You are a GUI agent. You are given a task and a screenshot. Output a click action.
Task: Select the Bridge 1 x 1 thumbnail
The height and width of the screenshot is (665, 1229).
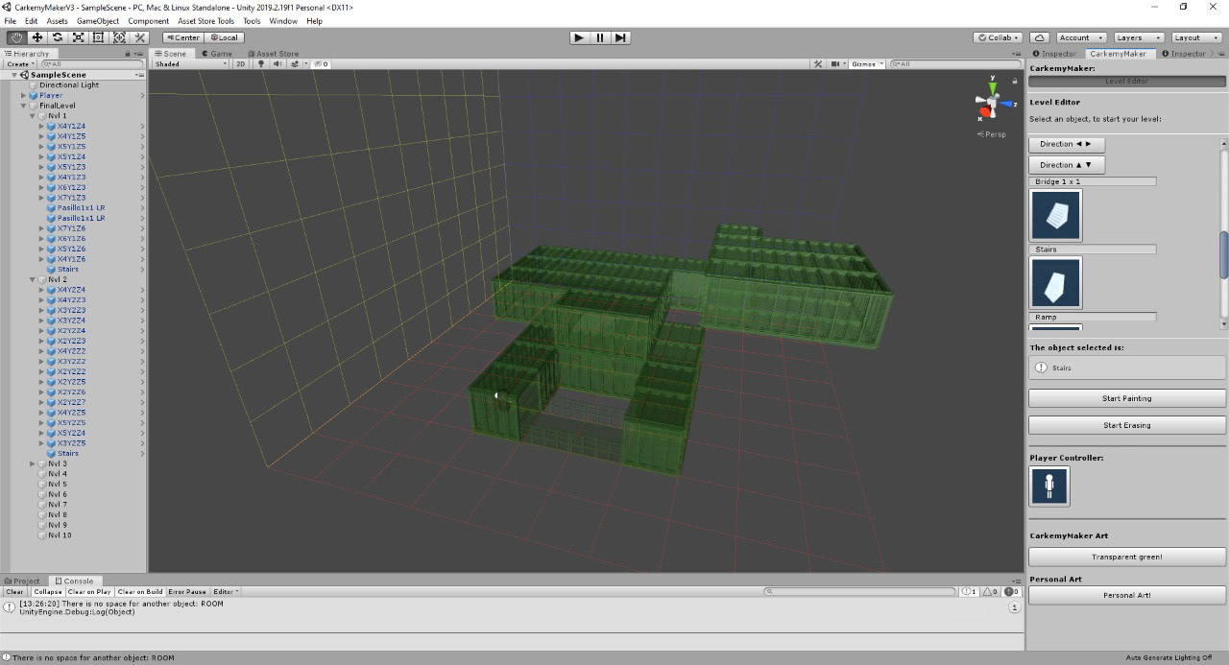tap(1055, 215)
